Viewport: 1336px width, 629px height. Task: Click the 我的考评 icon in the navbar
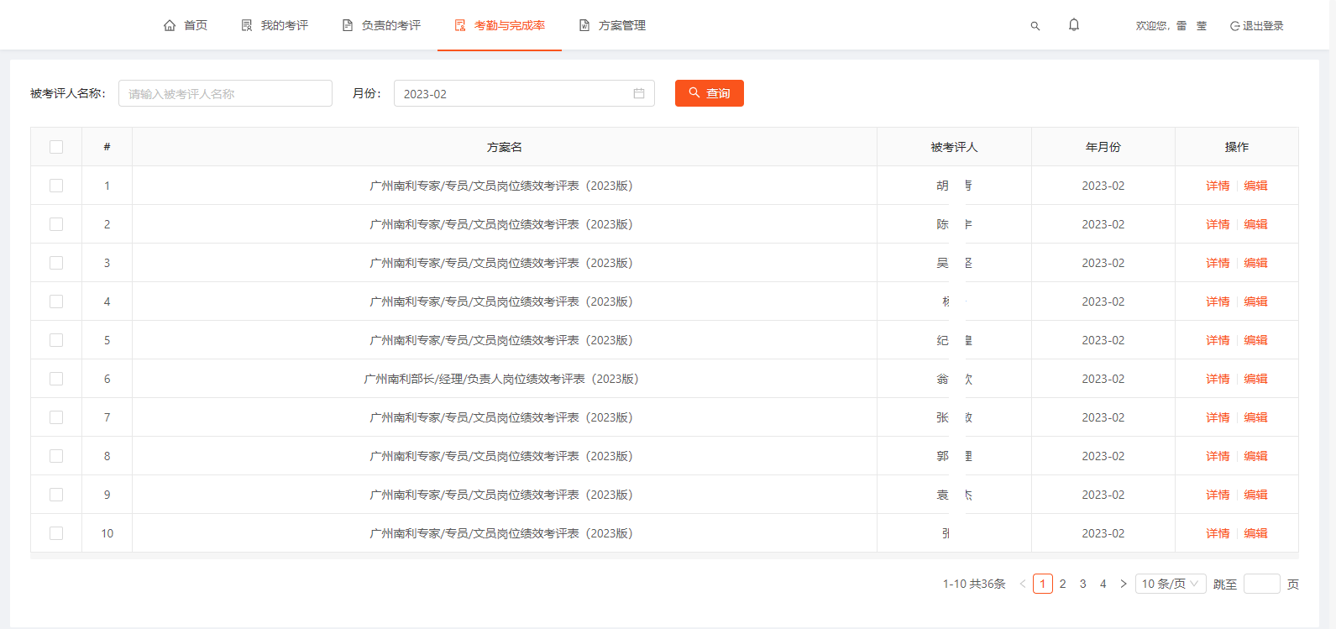(x=247, y=25)
